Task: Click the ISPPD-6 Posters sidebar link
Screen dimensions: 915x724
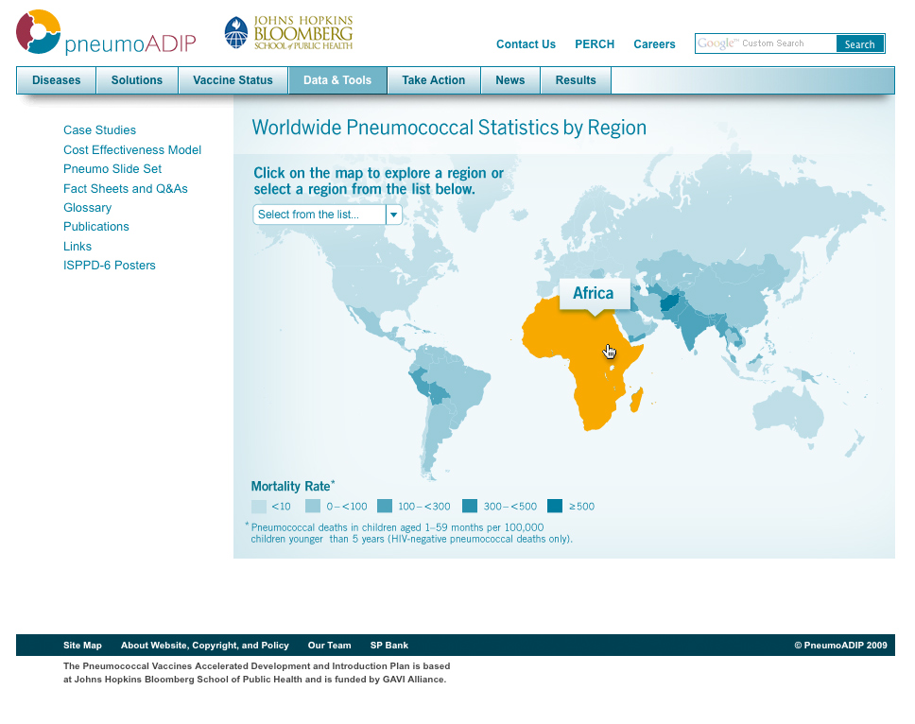Action: (x=110, y=266)
